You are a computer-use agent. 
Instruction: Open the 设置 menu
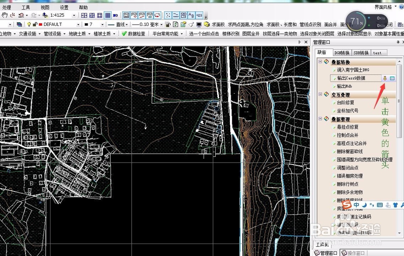64,7
